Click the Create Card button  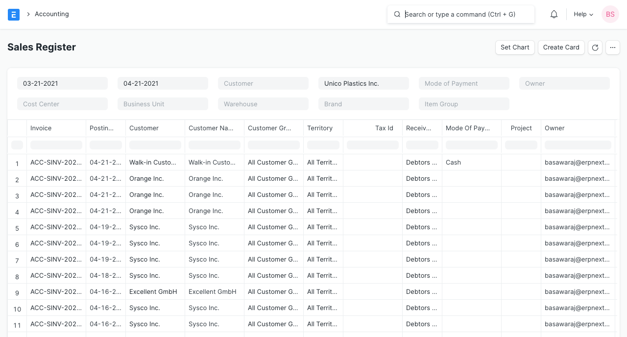[561, 48]
